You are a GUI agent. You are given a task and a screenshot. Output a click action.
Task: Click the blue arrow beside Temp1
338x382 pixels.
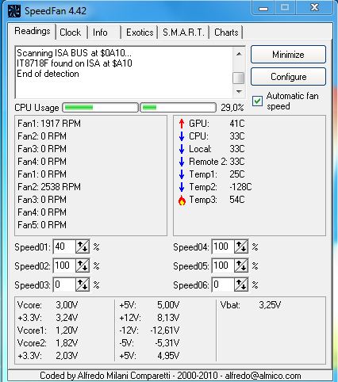[182, 174]
